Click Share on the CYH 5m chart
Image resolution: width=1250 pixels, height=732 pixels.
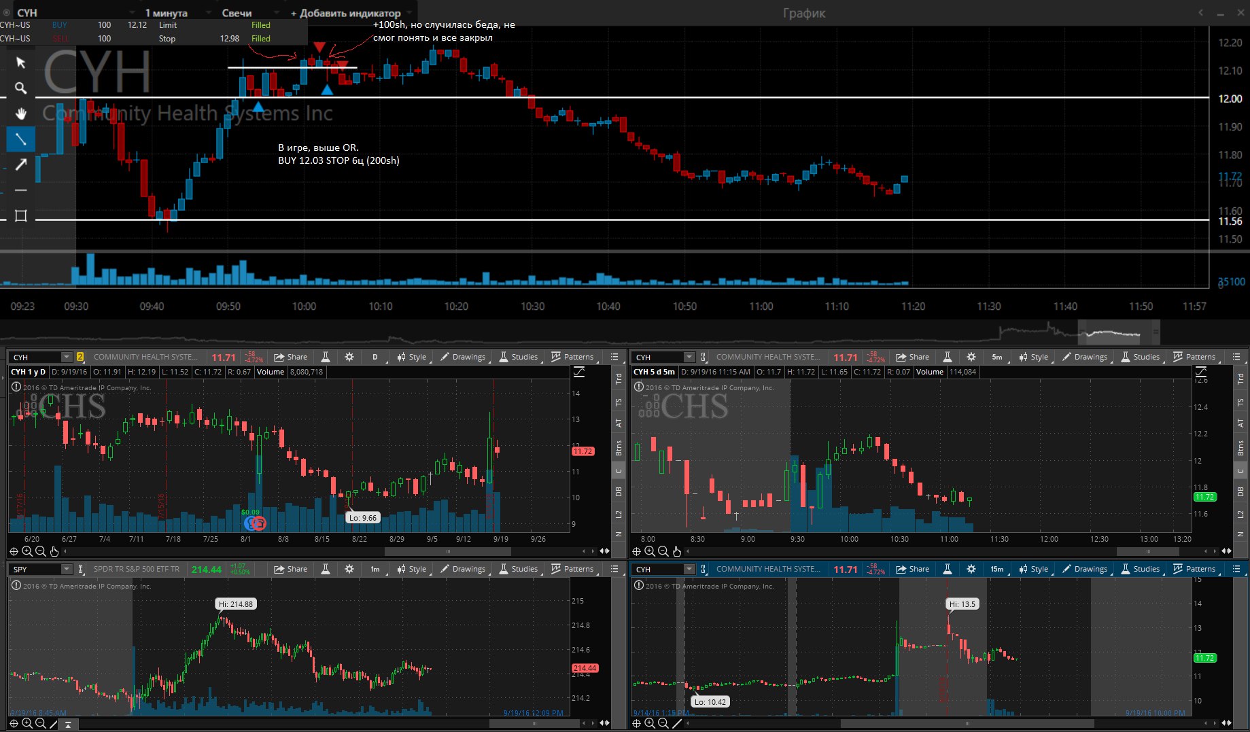tap(912, 357)
